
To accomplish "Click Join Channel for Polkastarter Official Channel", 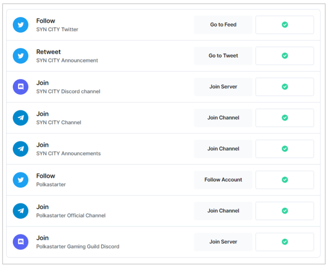I will click(x=223, y=211).
